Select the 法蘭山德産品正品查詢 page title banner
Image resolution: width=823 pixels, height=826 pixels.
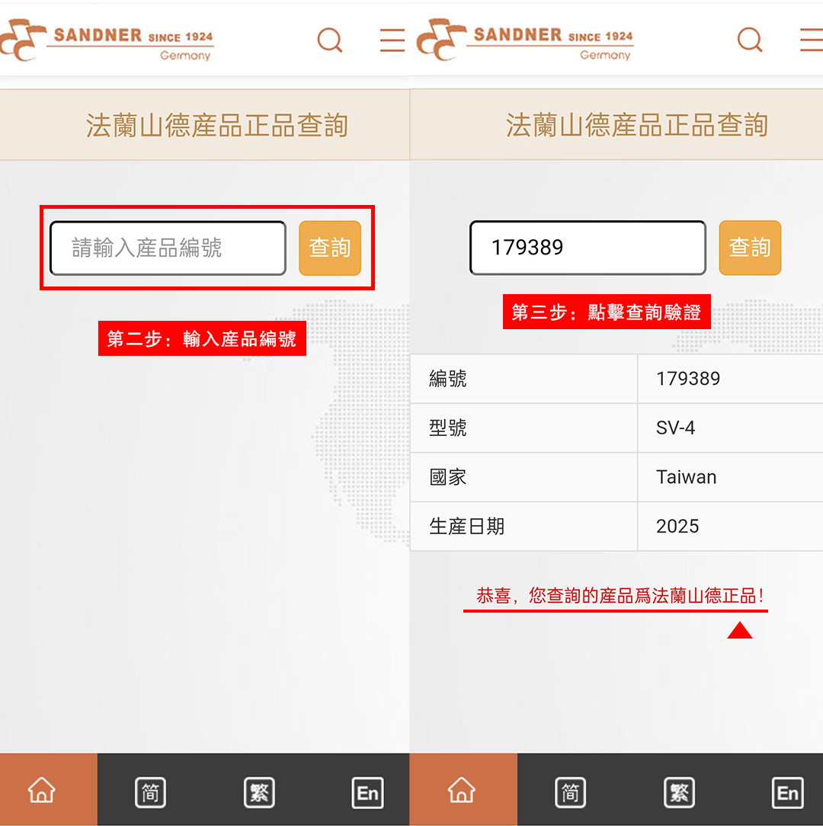click(206, 124)
